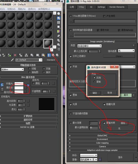Open the 查看 四元菜单 dropdown
The height and width of the screenshot is (164, 138).
(x=89, y=160)
